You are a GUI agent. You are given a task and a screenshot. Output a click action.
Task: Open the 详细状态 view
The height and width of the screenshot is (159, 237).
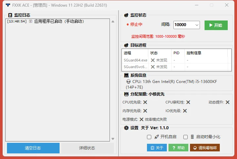[87, 148]
